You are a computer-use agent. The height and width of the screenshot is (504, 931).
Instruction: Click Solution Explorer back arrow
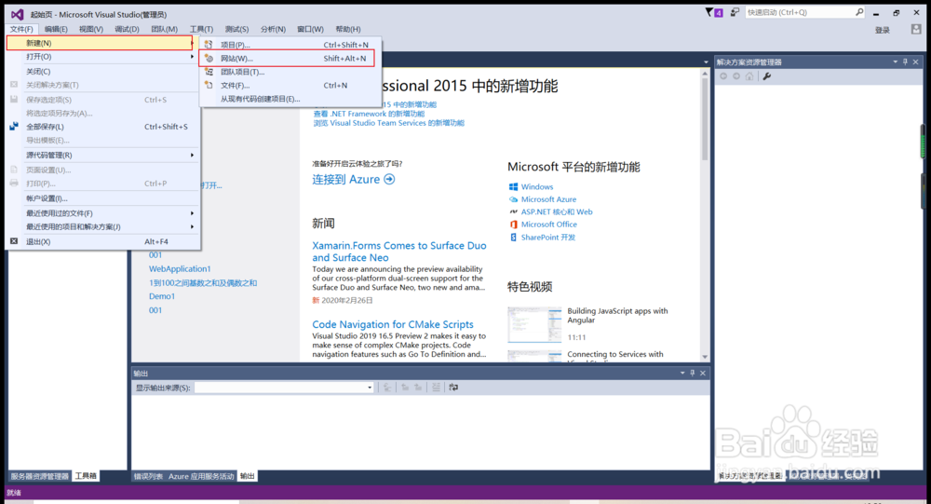coord(723,76)
